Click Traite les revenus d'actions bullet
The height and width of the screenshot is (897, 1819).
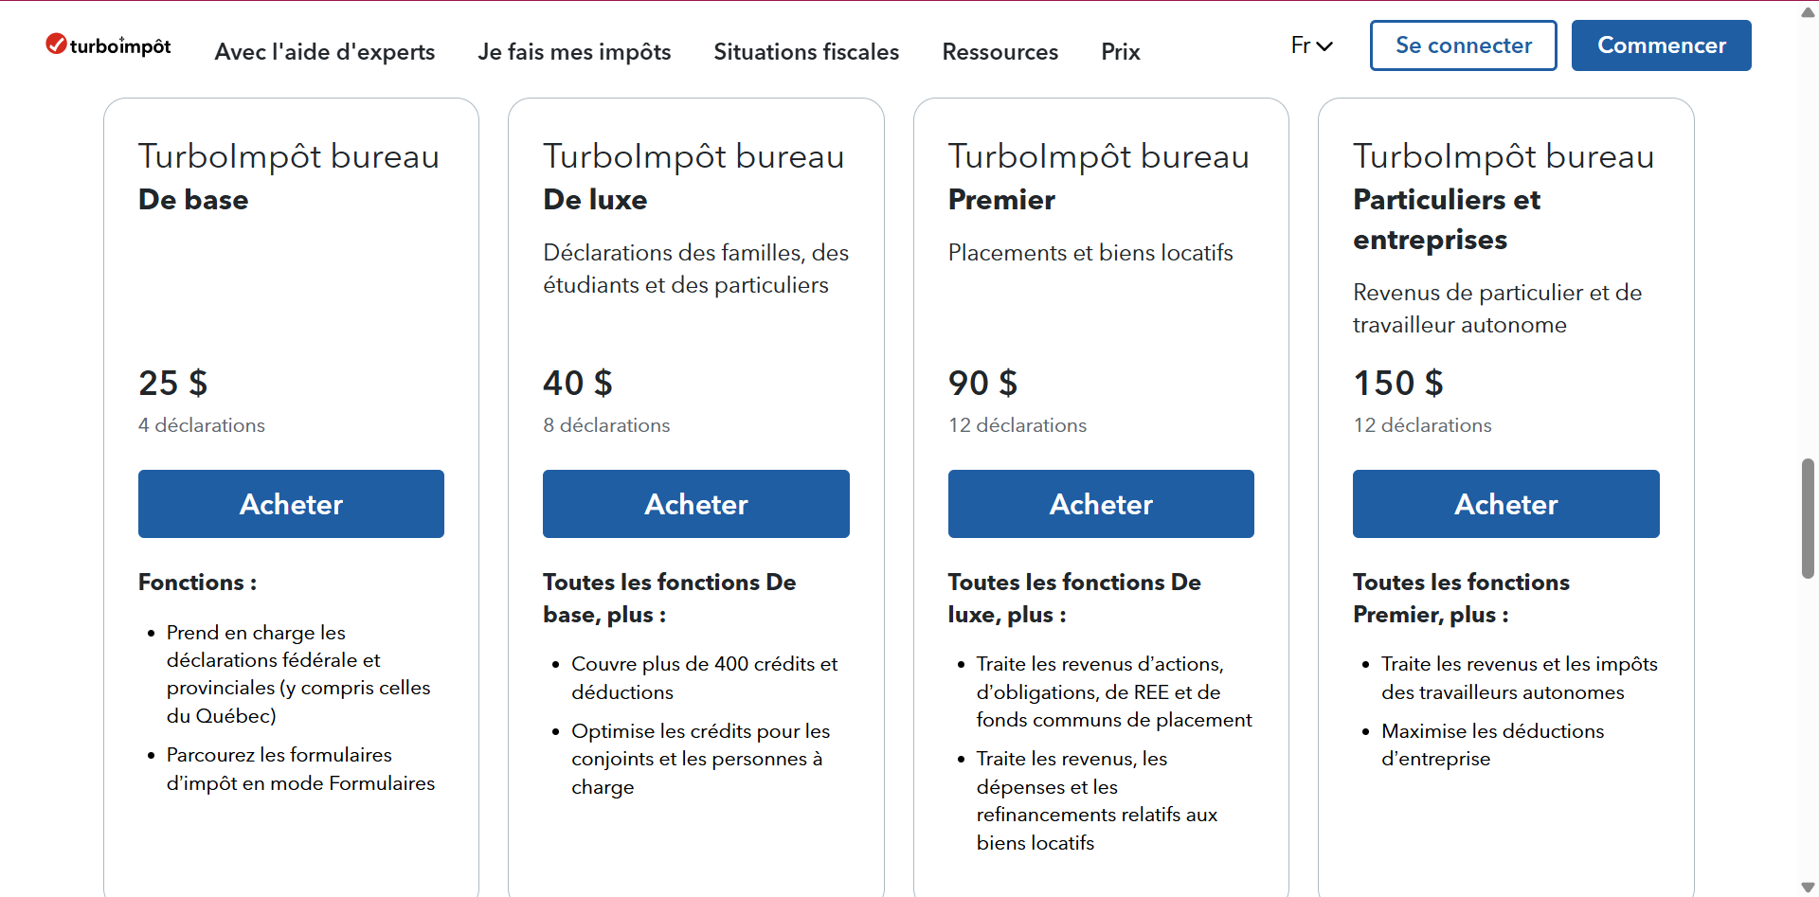(x=1113, y=691)
